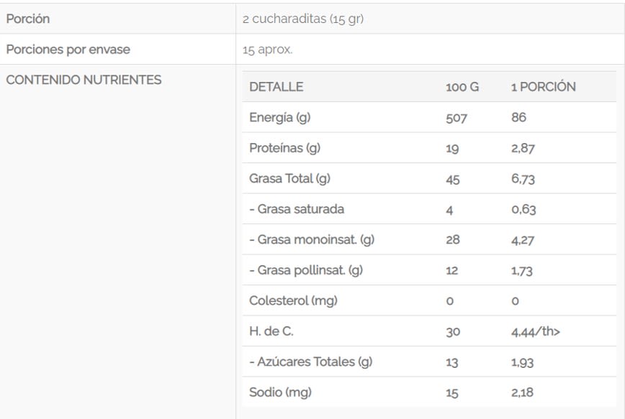Select the '2 cucharaditas (15 gr)' value
Image resolution: width=625 pixels, height=419 pixels.
(x=303, y=19)
